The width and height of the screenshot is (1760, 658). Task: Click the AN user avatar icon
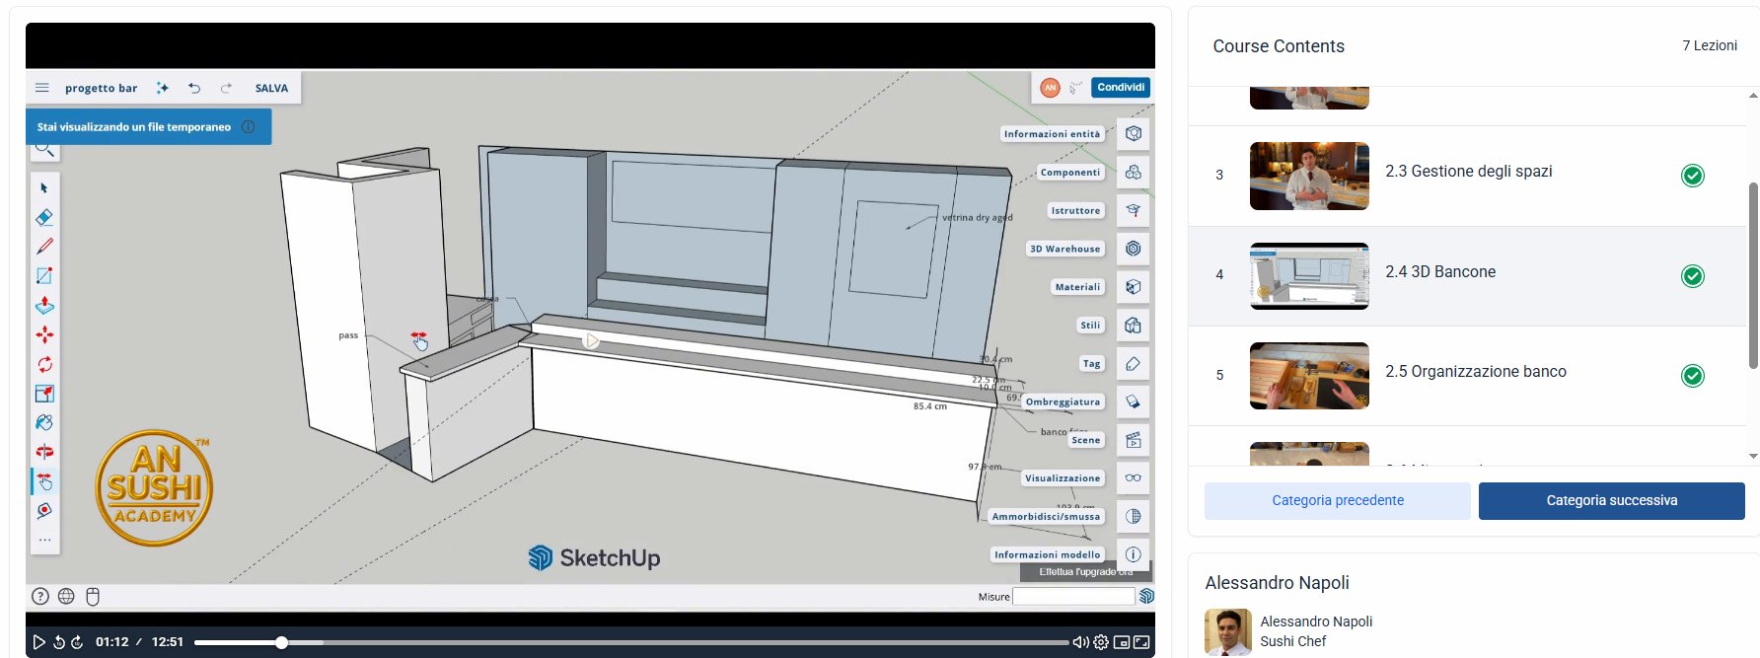[1050, 88]
